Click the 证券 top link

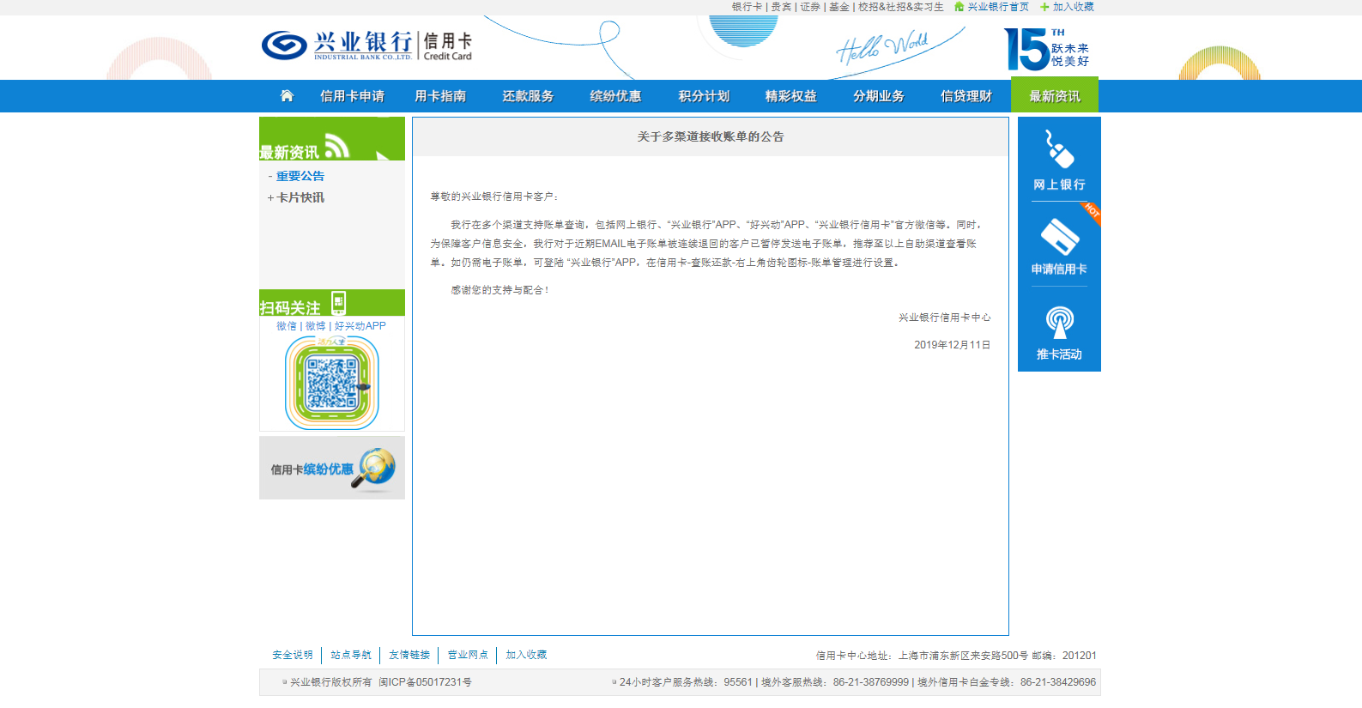(x=810, y=7)
